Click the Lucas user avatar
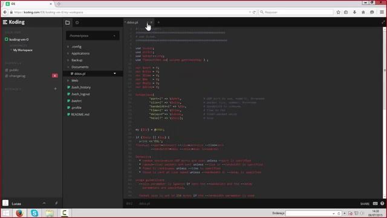Viewport: 387px width, 218px height. 5,203
